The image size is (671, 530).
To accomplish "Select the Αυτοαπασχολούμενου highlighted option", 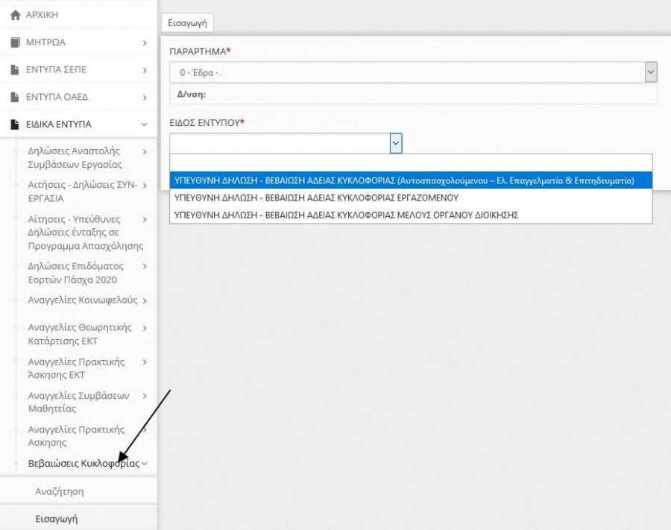I will click(403, 180).
